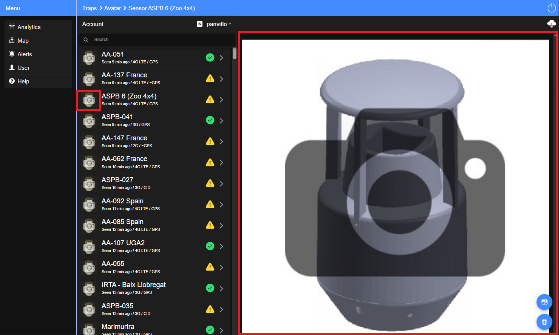Viewport: 559px width, 335px height.
Task: Click the AA-062 France avatar icon
Action: (89, 163)
